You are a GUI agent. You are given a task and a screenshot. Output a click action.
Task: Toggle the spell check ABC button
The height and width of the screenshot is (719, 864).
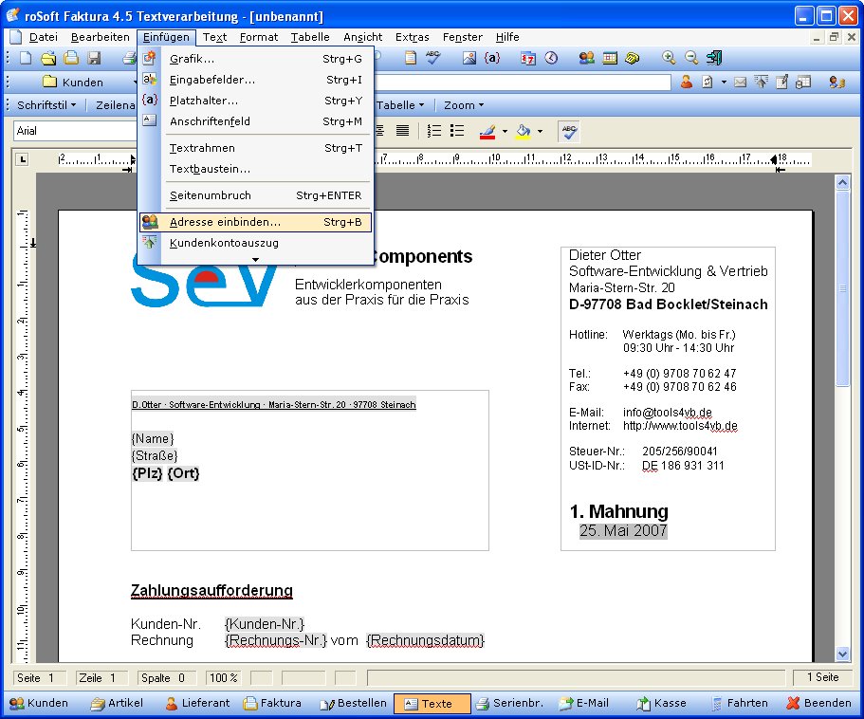click(x=569, y=130)
